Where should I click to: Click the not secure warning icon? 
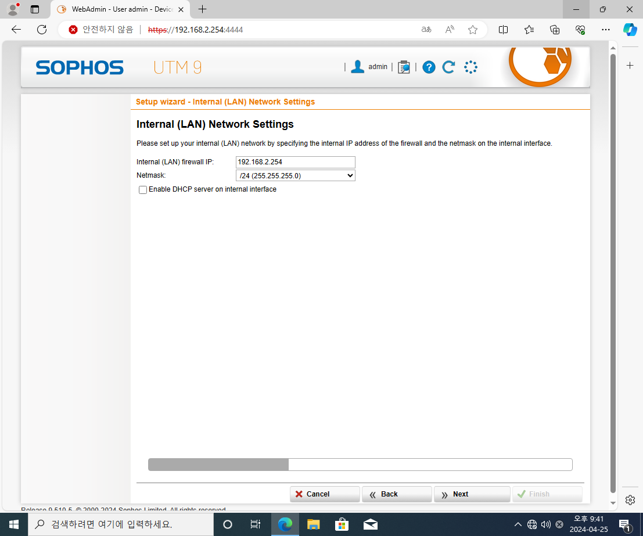[x=73, y=30]
